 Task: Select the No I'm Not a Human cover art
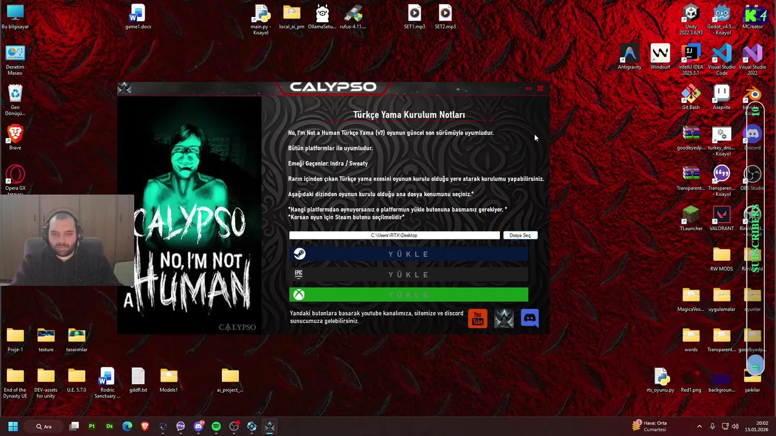(189, 214)
